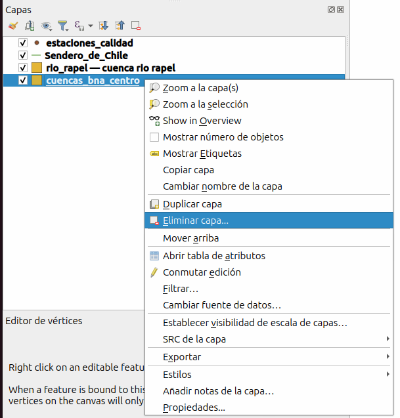Uncheck the estaciones_calidad layer visibility
The width and height of the screenshot is (400, 418).
[x=23, y=43]
